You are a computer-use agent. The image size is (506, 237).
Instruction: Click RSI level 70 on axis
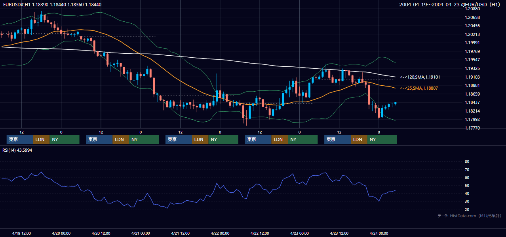point(467,169)
